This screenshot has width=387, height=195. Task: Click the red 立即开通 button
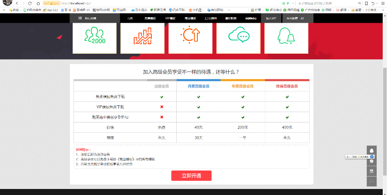click(191, 176)
